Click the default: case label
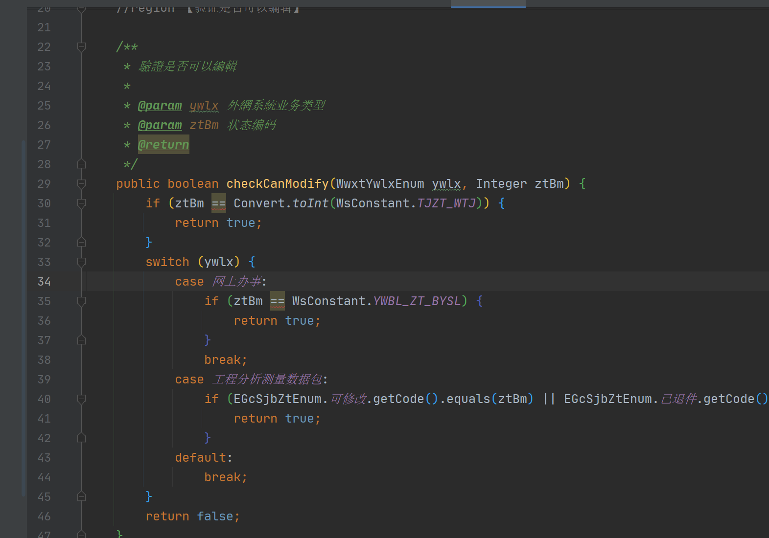Viewport: 769px width, 538px height. click(x=203, y=458)
